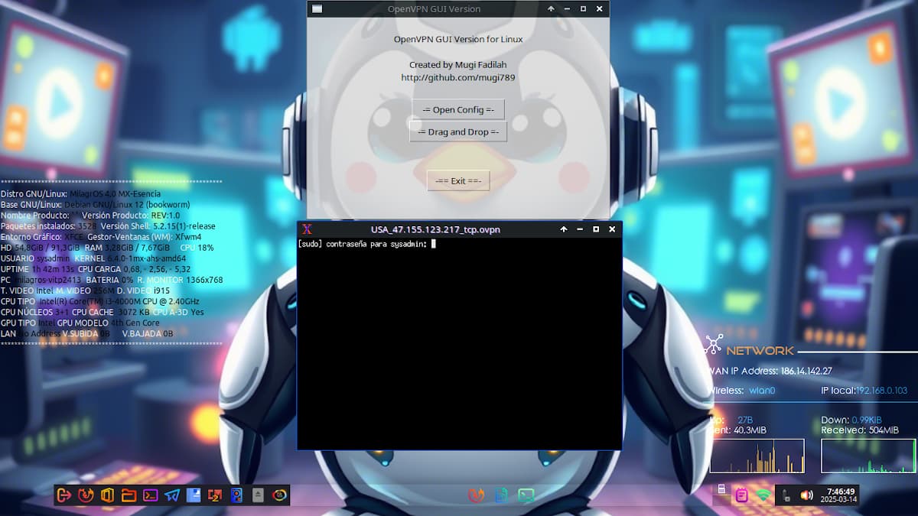The height and width of the screenshot is (516, 918).
Task: Click the volume speaker icon in the tray
Action: coord(806,495)
